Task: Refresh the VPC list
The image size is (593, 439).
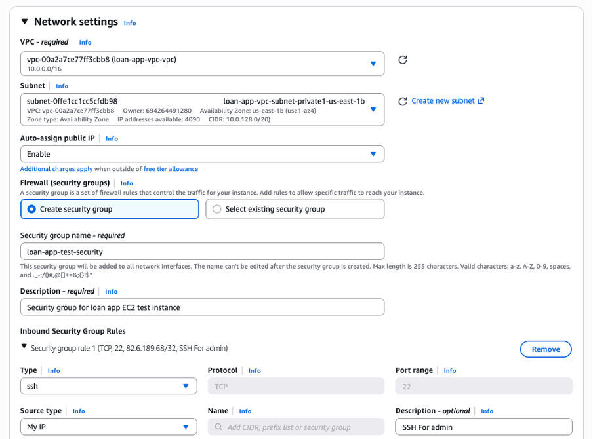Action: click(402, 60)
